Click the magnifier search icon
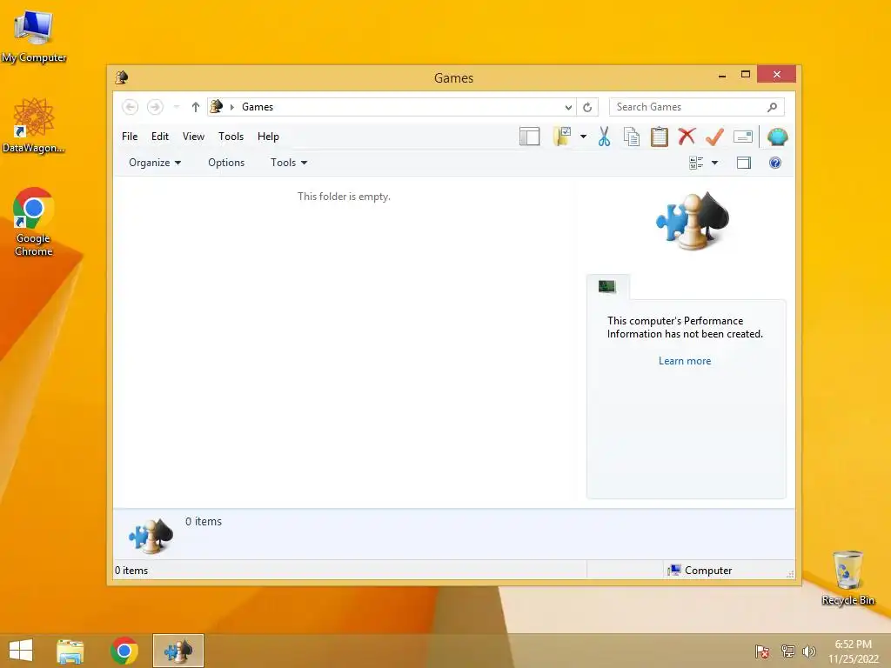This screenshot has height=668, width=891. [x=773, y=107]
